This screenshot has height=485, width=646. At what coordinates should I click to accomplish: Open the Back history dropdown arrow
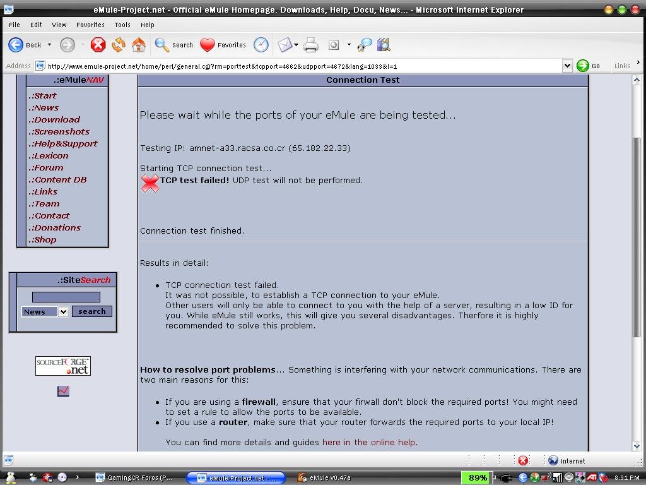point(49,45)
